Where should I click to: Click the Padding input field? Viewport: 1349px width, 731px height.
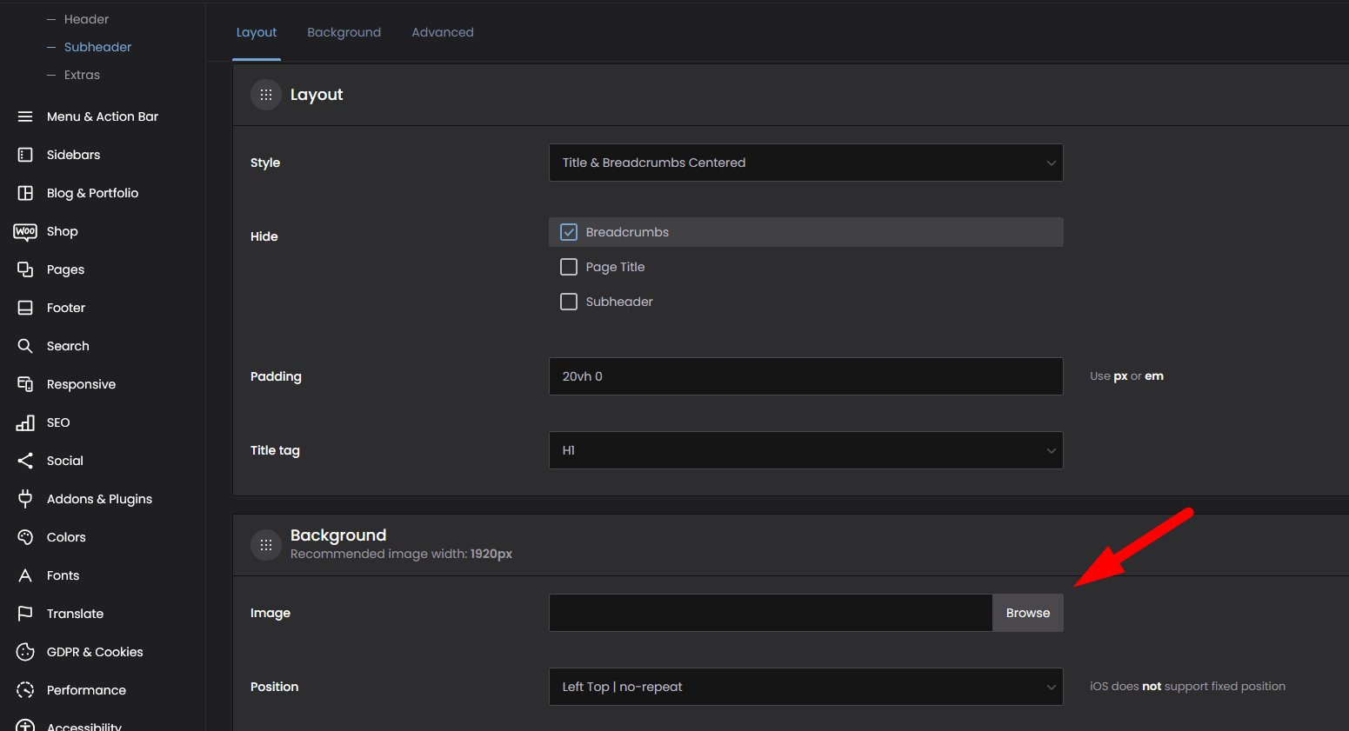click(806, 376)
